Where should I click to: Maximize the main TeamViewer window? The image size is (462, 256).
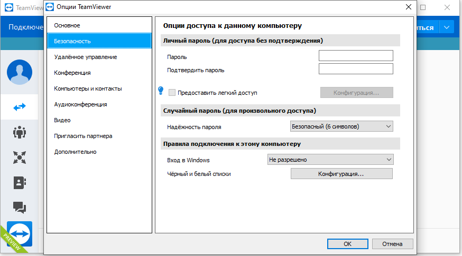(x=423, y=7)
